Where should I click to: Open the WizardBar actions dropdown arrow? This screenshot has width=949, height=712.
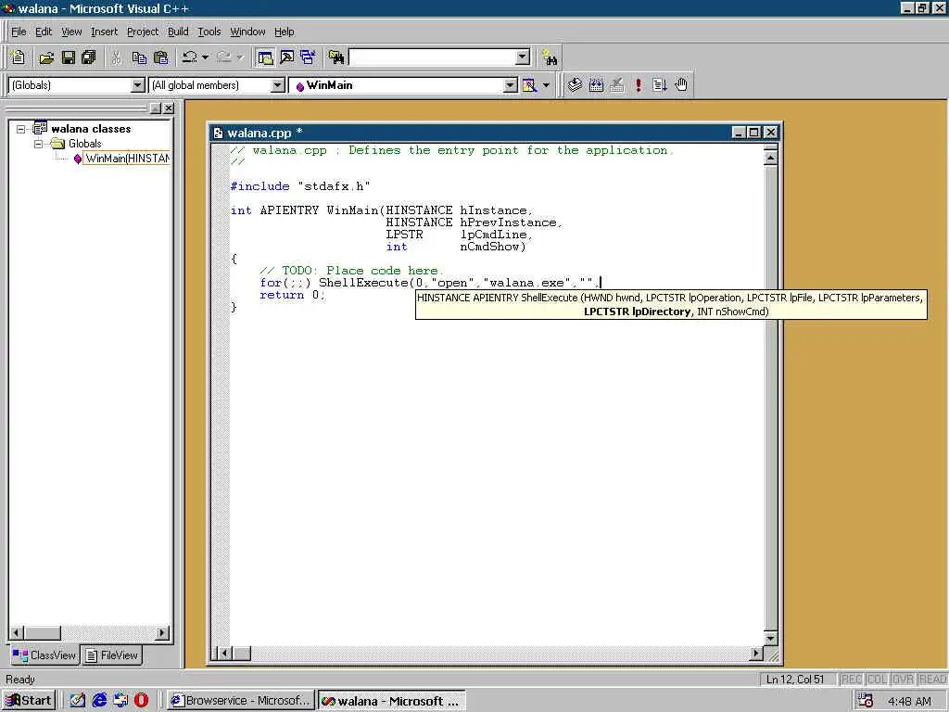546,85
